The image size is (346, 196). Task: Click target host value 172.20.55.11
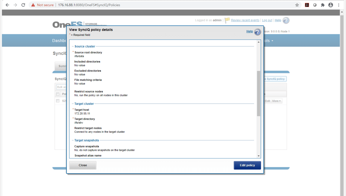82,114
